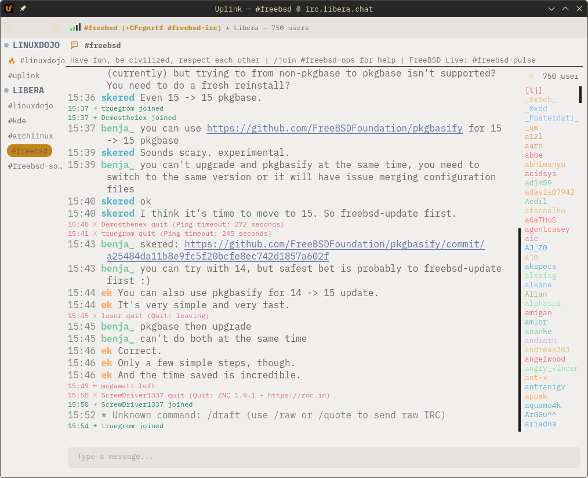The width and height of the screenshot is (588, 478).
Task: Open the truncated #freebsd-so… channel
Action: click(35, 166)
